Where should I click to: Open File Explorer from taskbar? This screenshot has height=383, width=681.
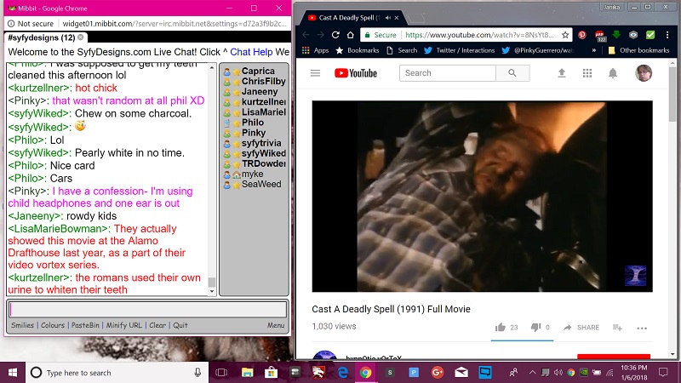click(x=247, y=373)
